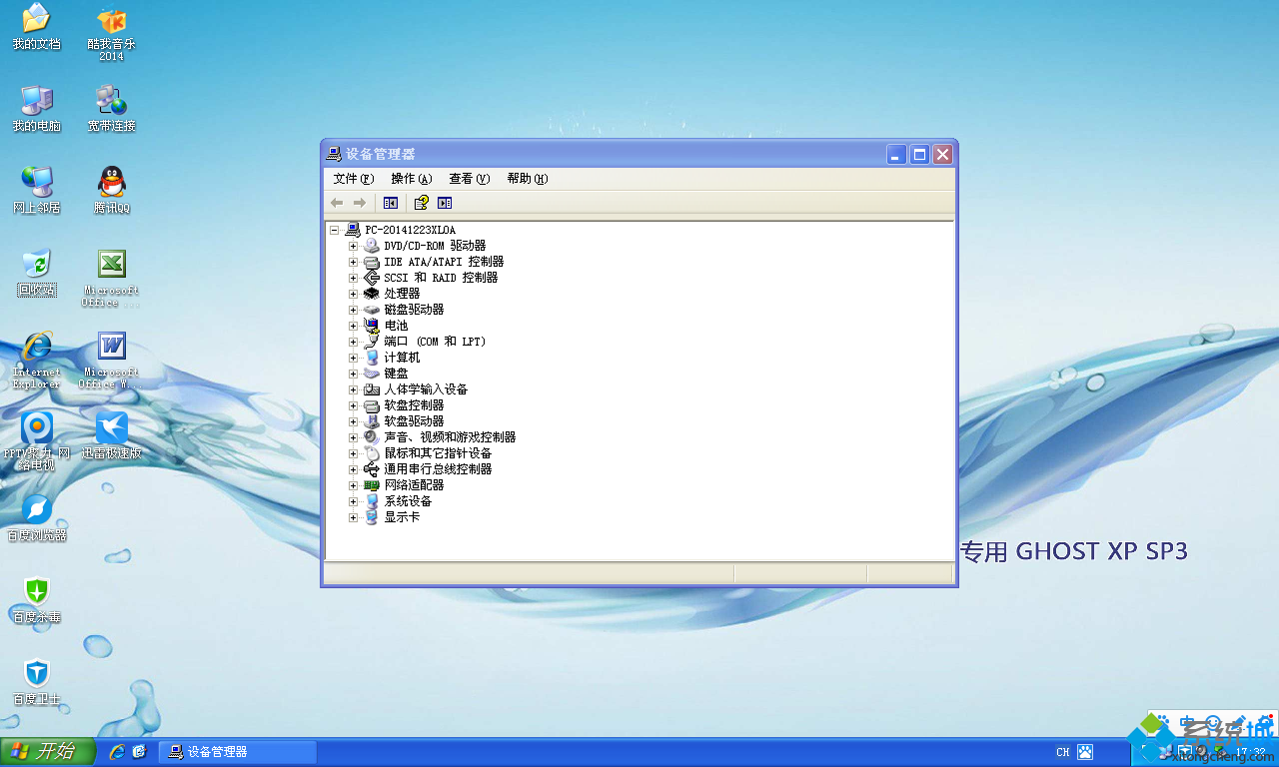1279x767 pixels.
Task: Open the 查看(V) menu
Action: [470, 179]
